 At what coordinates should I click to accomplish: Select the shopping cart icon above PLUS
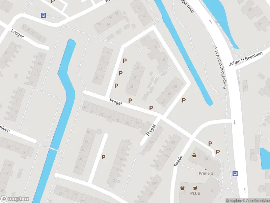click(x=195, y=188)
